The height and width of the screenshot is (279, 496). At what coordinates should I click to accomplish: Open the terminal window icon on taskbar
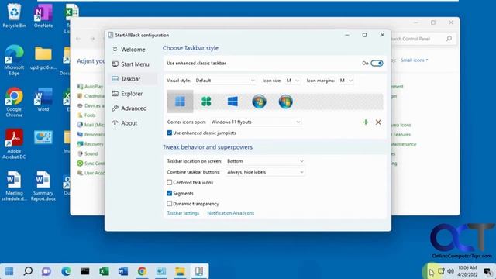84,271
